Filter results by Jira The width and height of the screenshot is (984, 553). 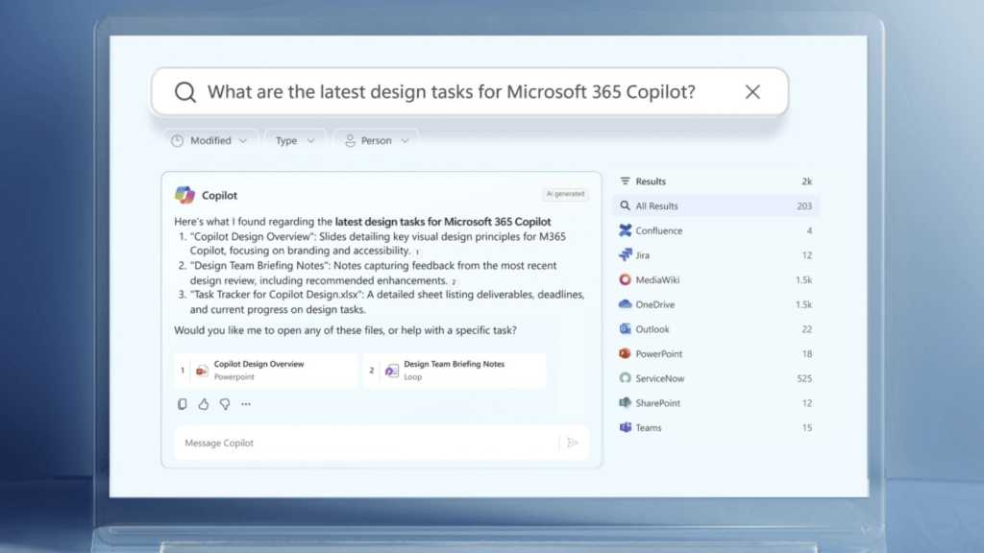715,255
